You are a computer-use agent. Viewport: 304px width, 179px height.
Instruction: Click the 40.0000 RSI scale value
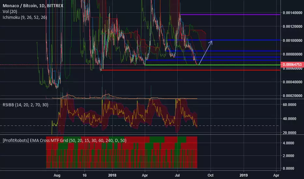click(289, 118)
